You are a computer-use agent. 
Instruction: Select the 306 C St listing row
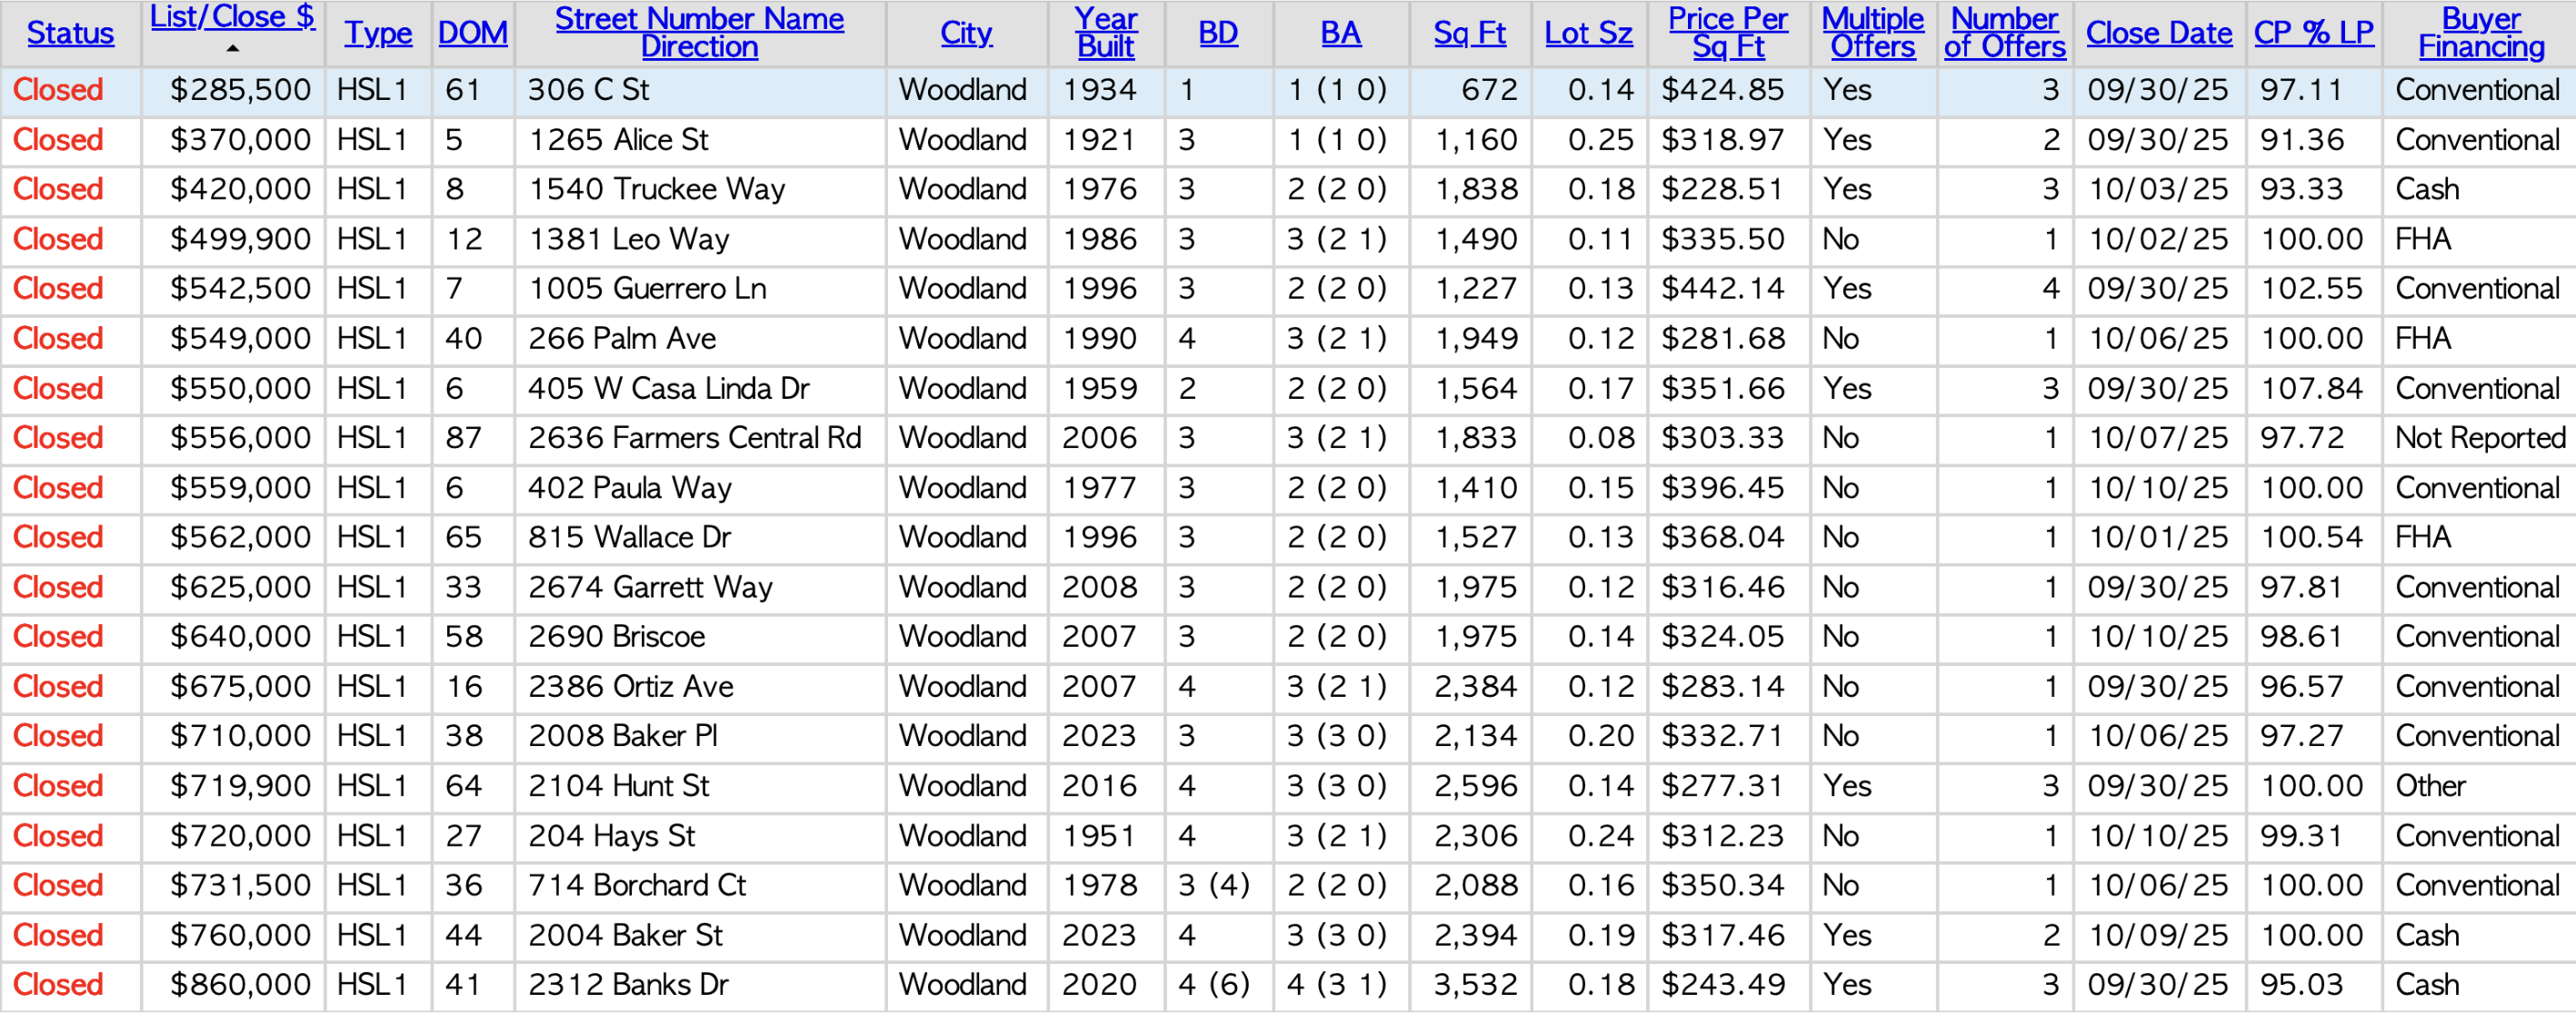588,90
